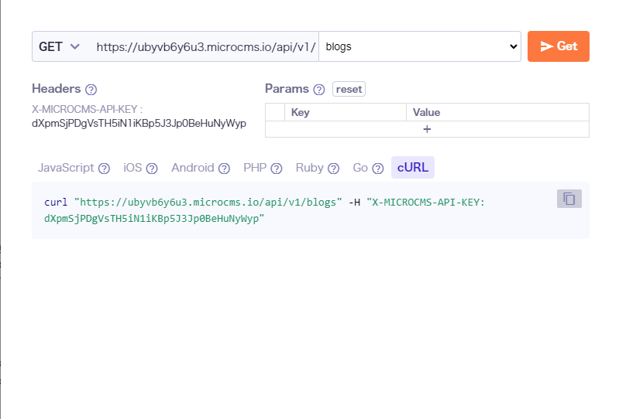Open the blogs endpoint select box
This screenshot has height=419, width=619.
tap(420, 46)
